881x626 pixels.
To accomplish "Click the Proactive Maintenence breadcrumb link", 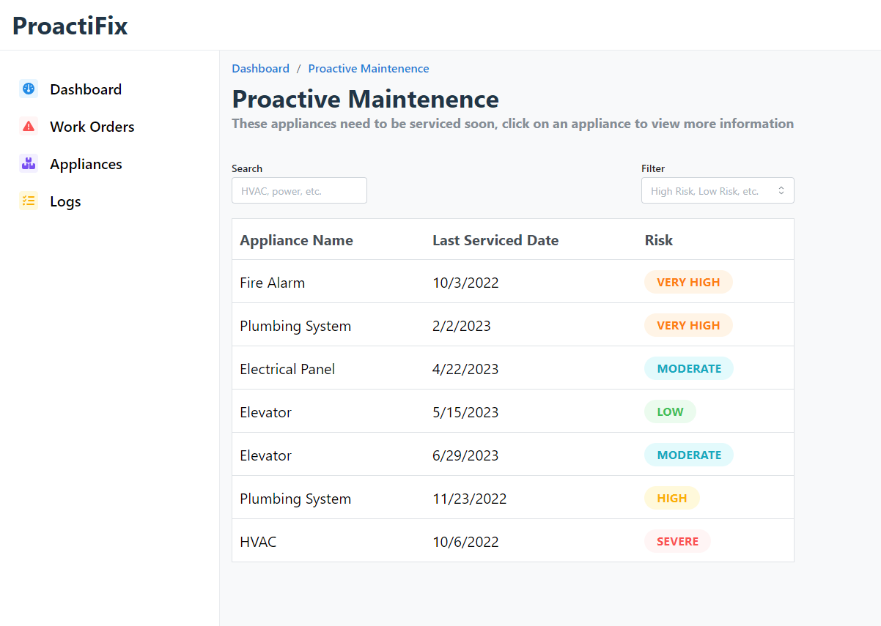I will [369, 68].
